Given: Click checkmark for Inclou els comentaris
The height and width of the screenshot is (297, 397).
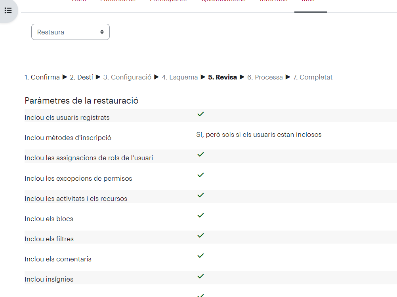Looking at the screenshot, I should tap(200, 256).
